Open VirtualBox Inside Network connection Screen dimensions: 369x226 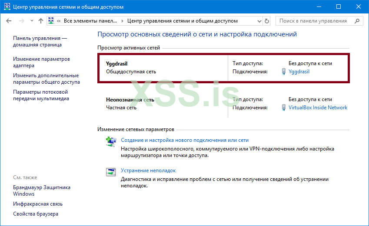(x=318, y=108)
